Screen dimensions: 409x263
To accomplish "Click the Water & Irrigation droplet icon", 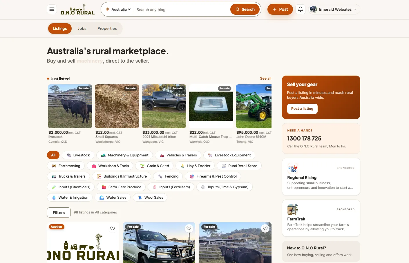I will click(x=54, y=198).
